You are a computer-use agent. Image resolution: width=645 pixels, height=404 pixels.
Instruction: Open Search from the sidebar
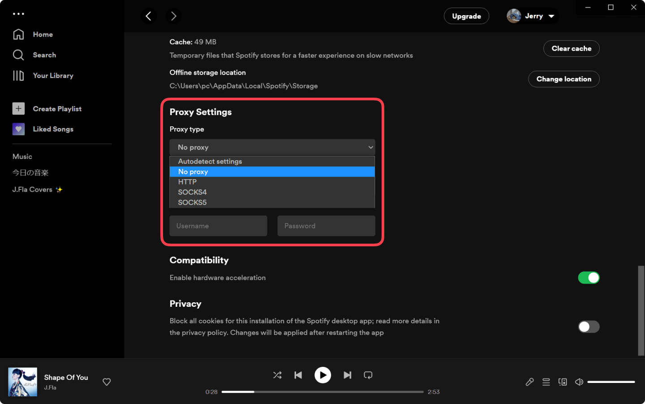click(x=34, y=55)
